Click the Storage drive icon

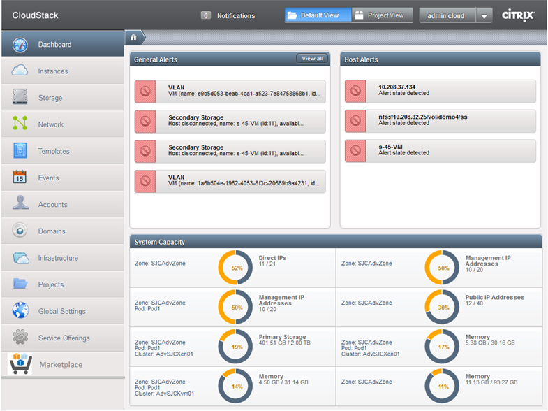[x=20, y=97]
